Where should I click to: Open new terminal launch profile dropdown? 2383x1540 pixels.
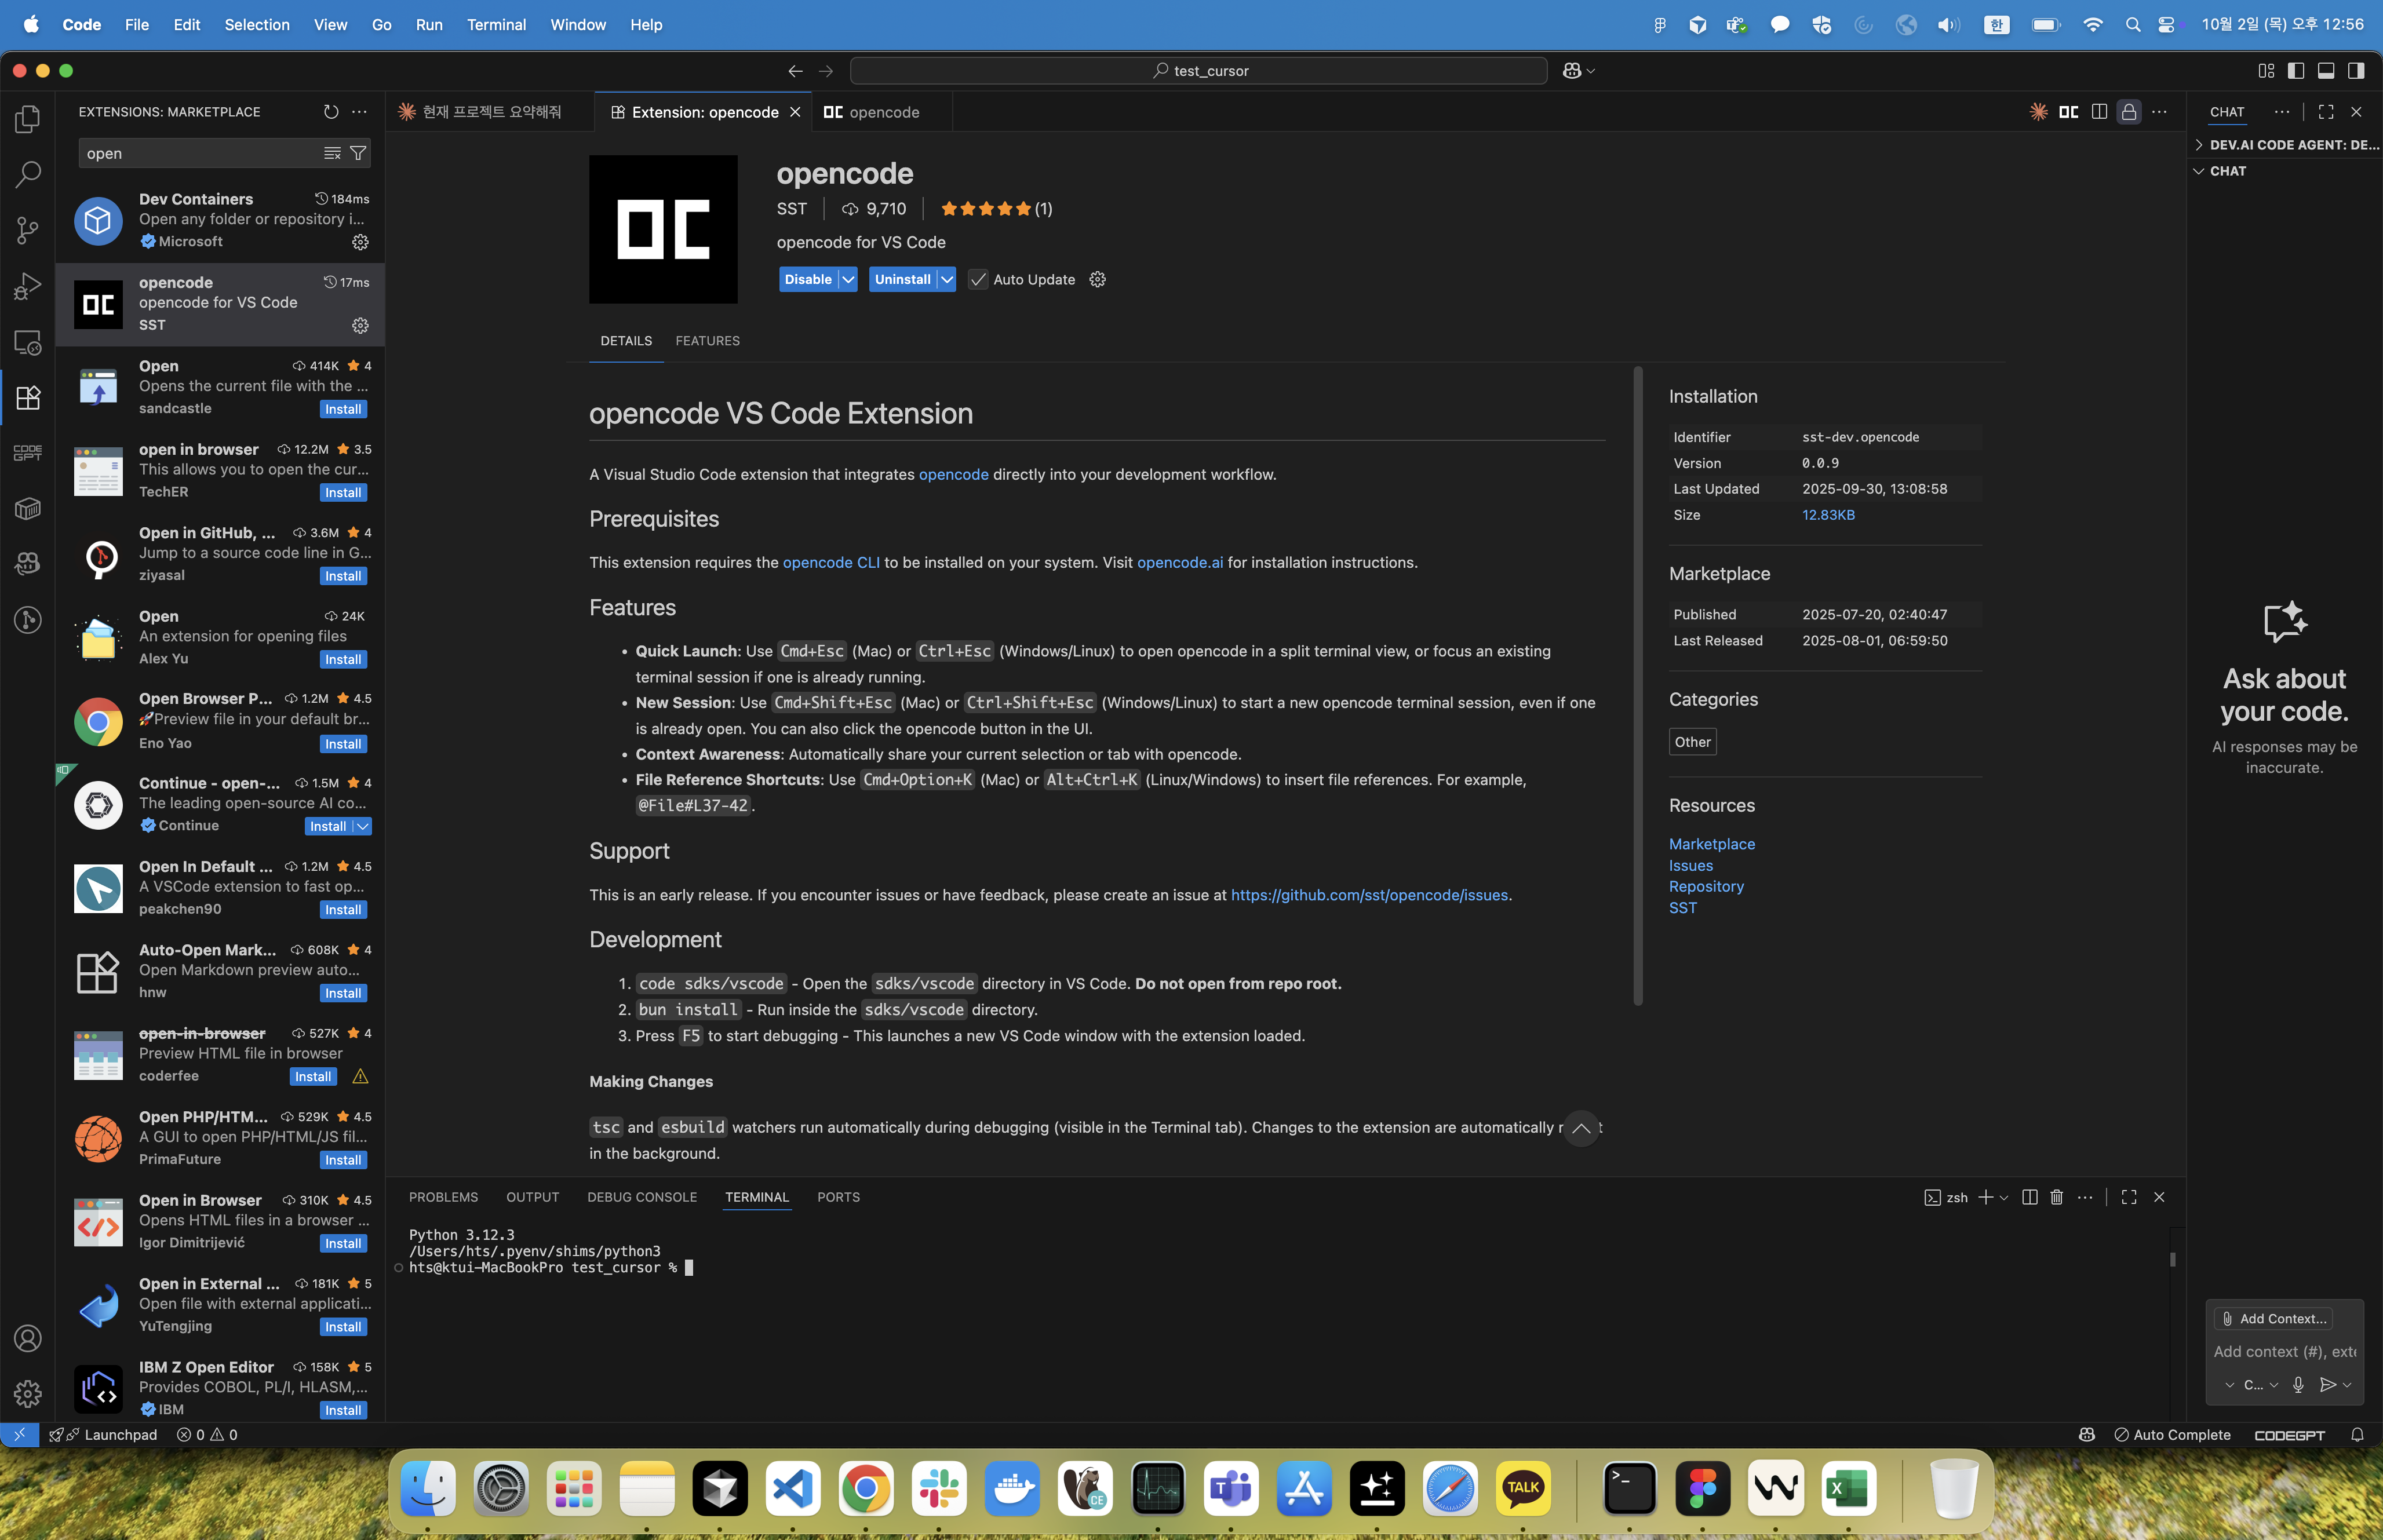click(x=2004, y=1198)
